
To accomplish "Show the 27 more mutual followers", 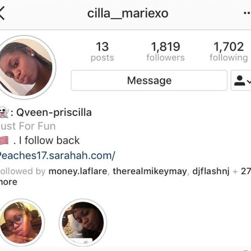I will tap(245, 171).
